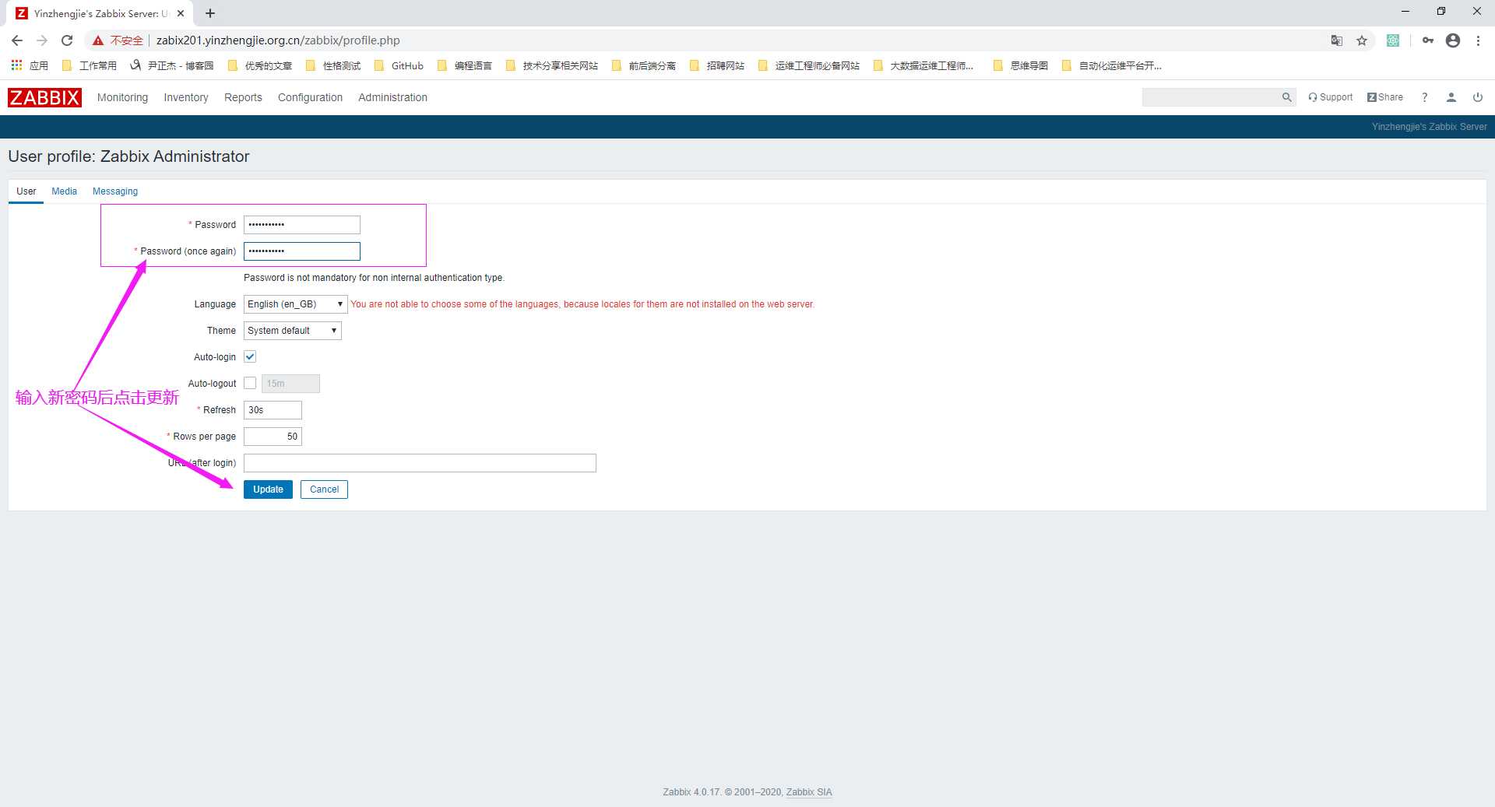Open the 尹正杰 - 博客园 bookmark
The image size is (1495, 807).
[171, 65]
